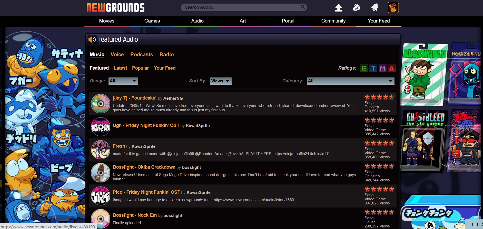Toggle the A (Adult) rating filter

(392, 68)
